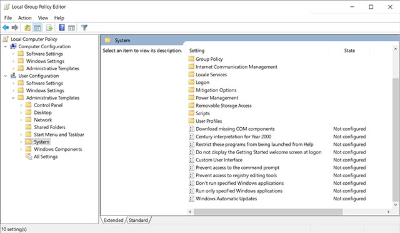Click the Forward arrow in the toolbar
The width and height of the screenshot is (400, 233).
pyautogui.click(x=15, y=28)
